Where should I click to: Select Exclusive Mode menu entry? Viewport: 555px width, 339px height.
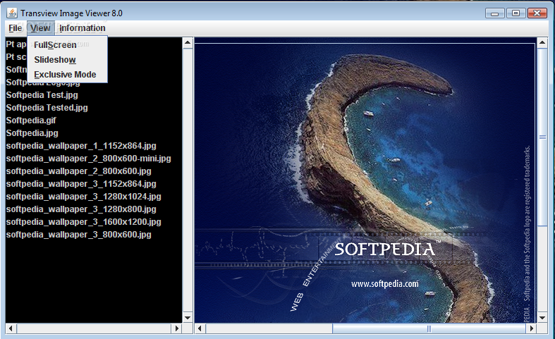67,75
